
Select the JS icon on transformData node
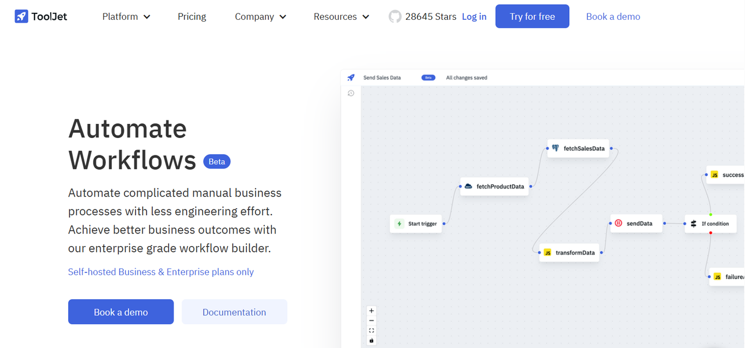pyautogui.click(x=547, y=252)
